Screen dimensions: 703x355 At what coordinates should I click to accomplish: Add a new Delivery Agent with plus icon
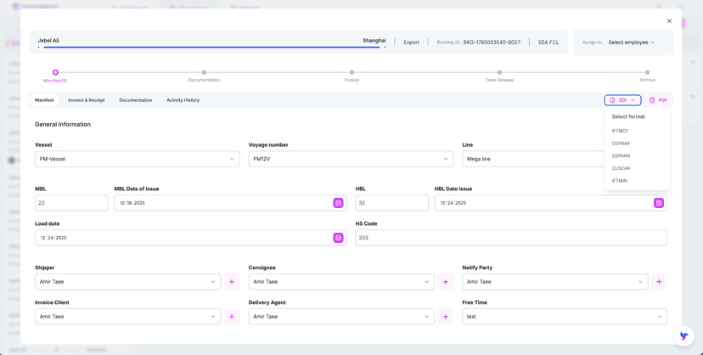pos(445,317)
